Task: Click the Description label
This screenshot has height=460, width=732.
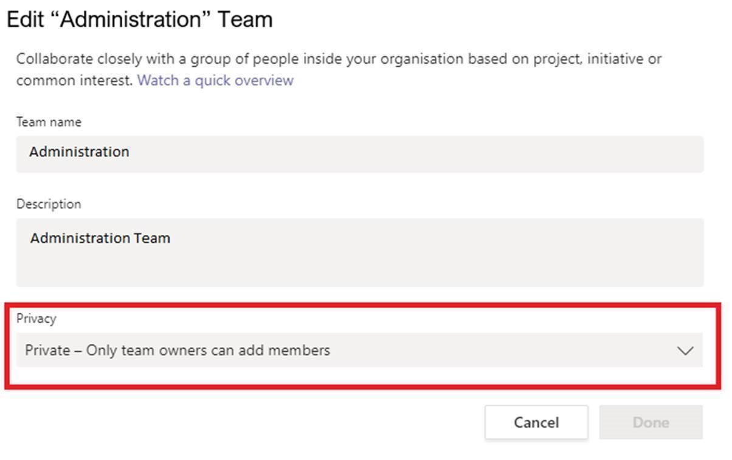Action: (x=49, y=204)
